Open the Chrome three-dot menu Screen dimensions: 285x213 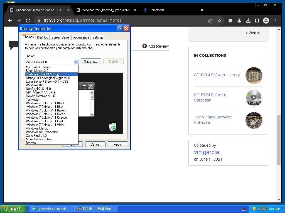point(275,21)
